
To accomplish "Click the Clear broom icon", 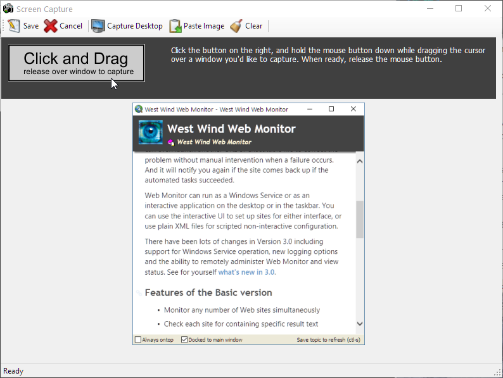I will pos(236,26).
